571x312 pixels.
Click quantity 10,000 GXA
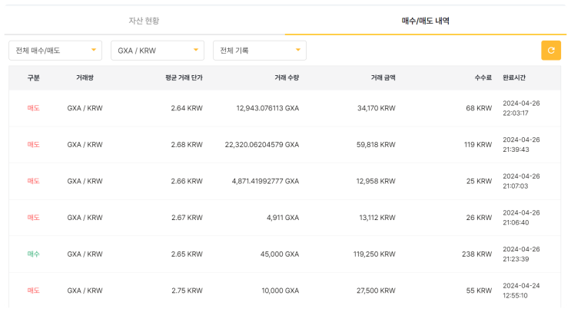click(281, 291)
